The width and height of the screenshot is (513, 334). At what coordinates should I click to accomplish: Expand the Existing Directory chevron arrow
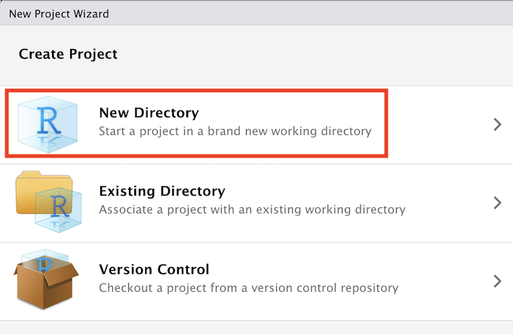pos(496,202)
